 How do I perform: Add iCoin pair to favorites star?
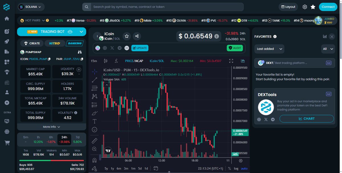127,36
